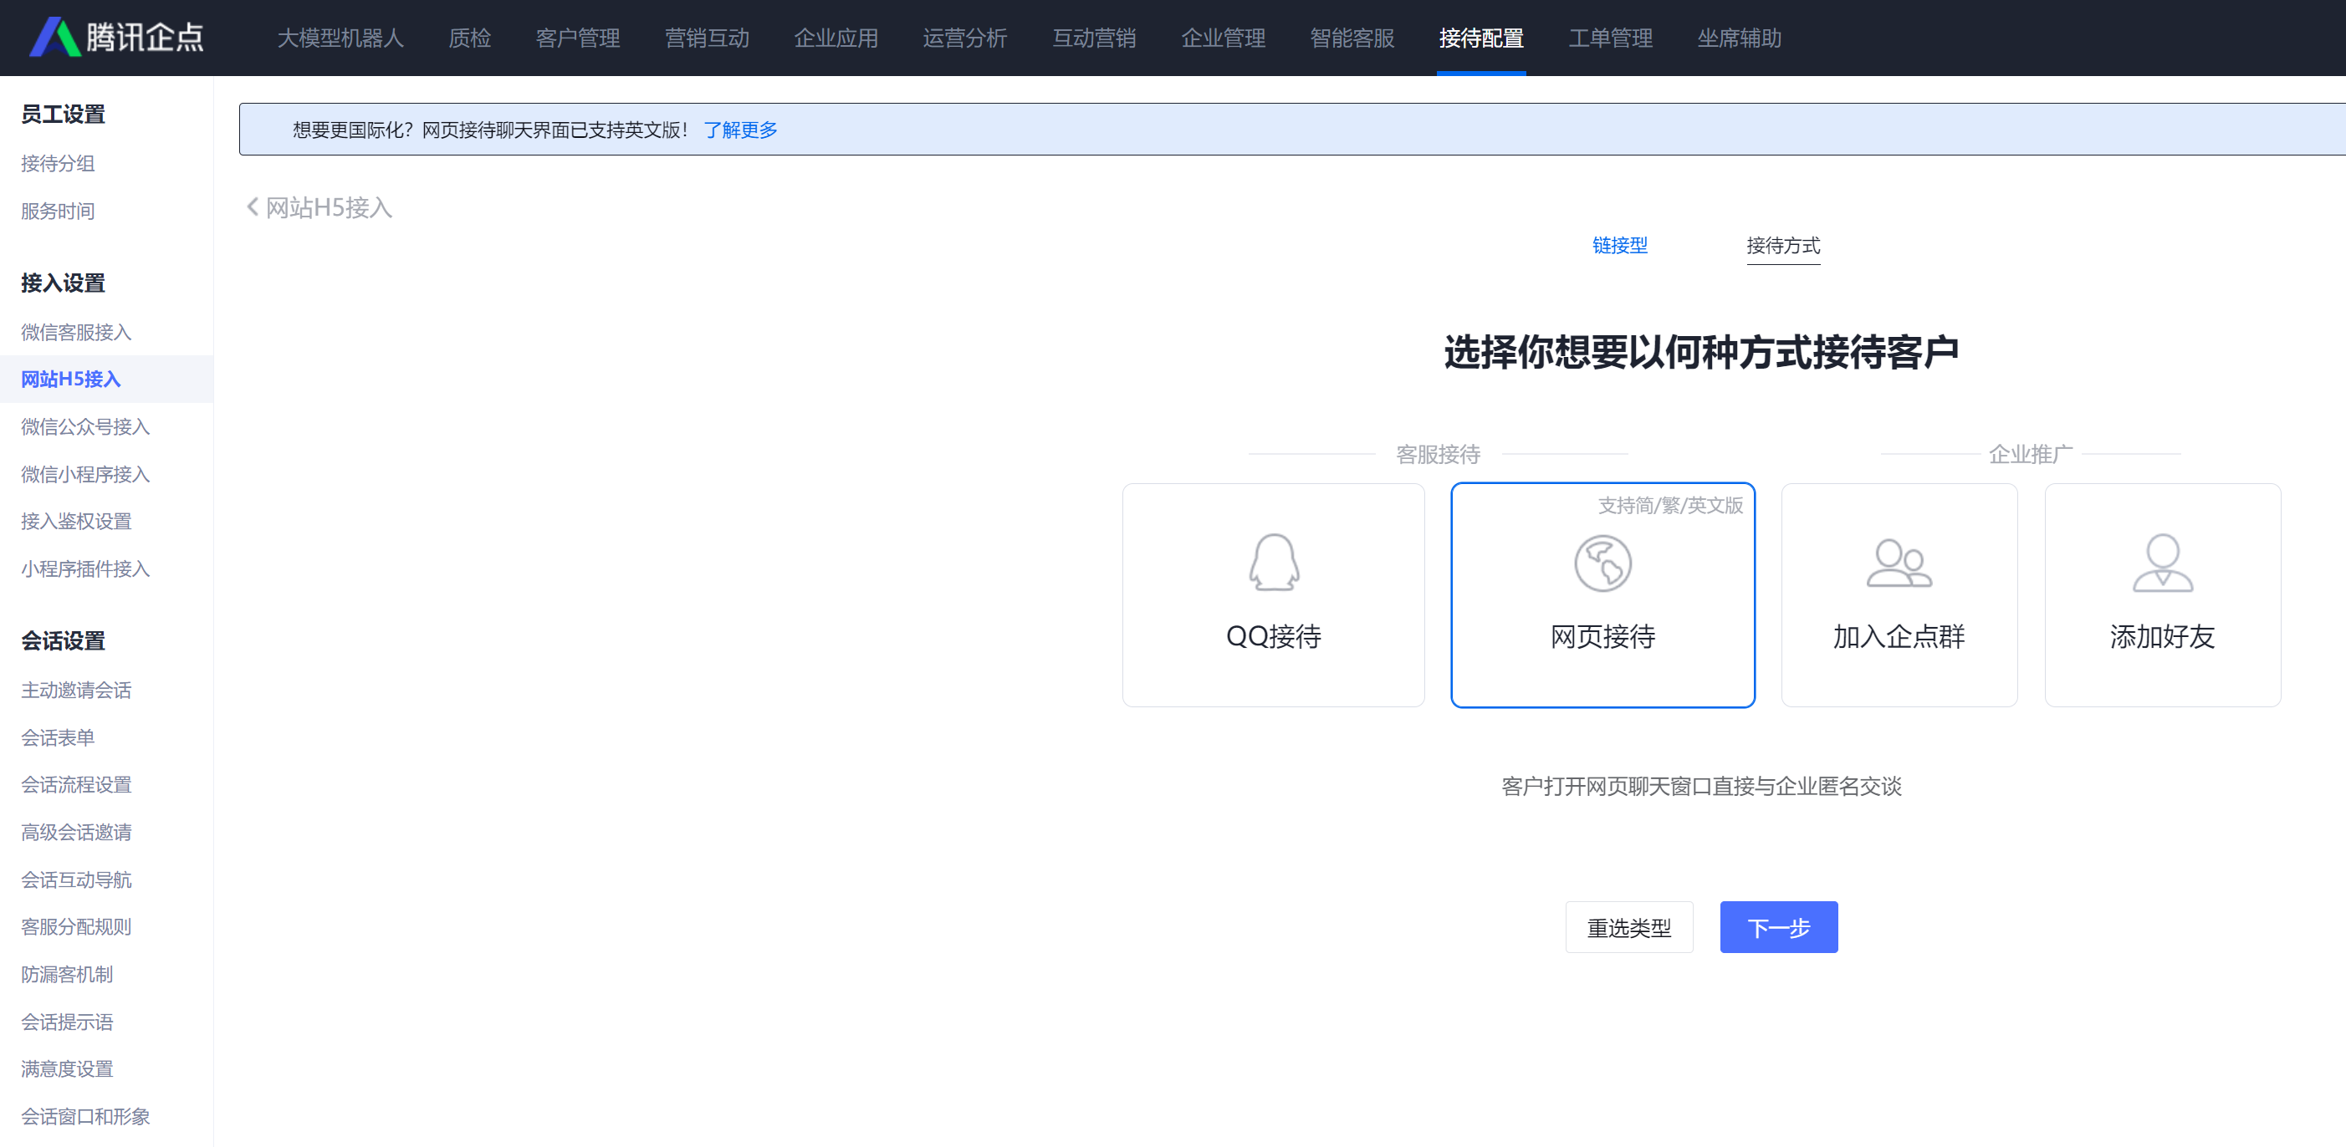The width and height of the screenshot is (2346, 1147).
Task: Select the 网页接待 globe icon
Action: [x=1602, y=563]
